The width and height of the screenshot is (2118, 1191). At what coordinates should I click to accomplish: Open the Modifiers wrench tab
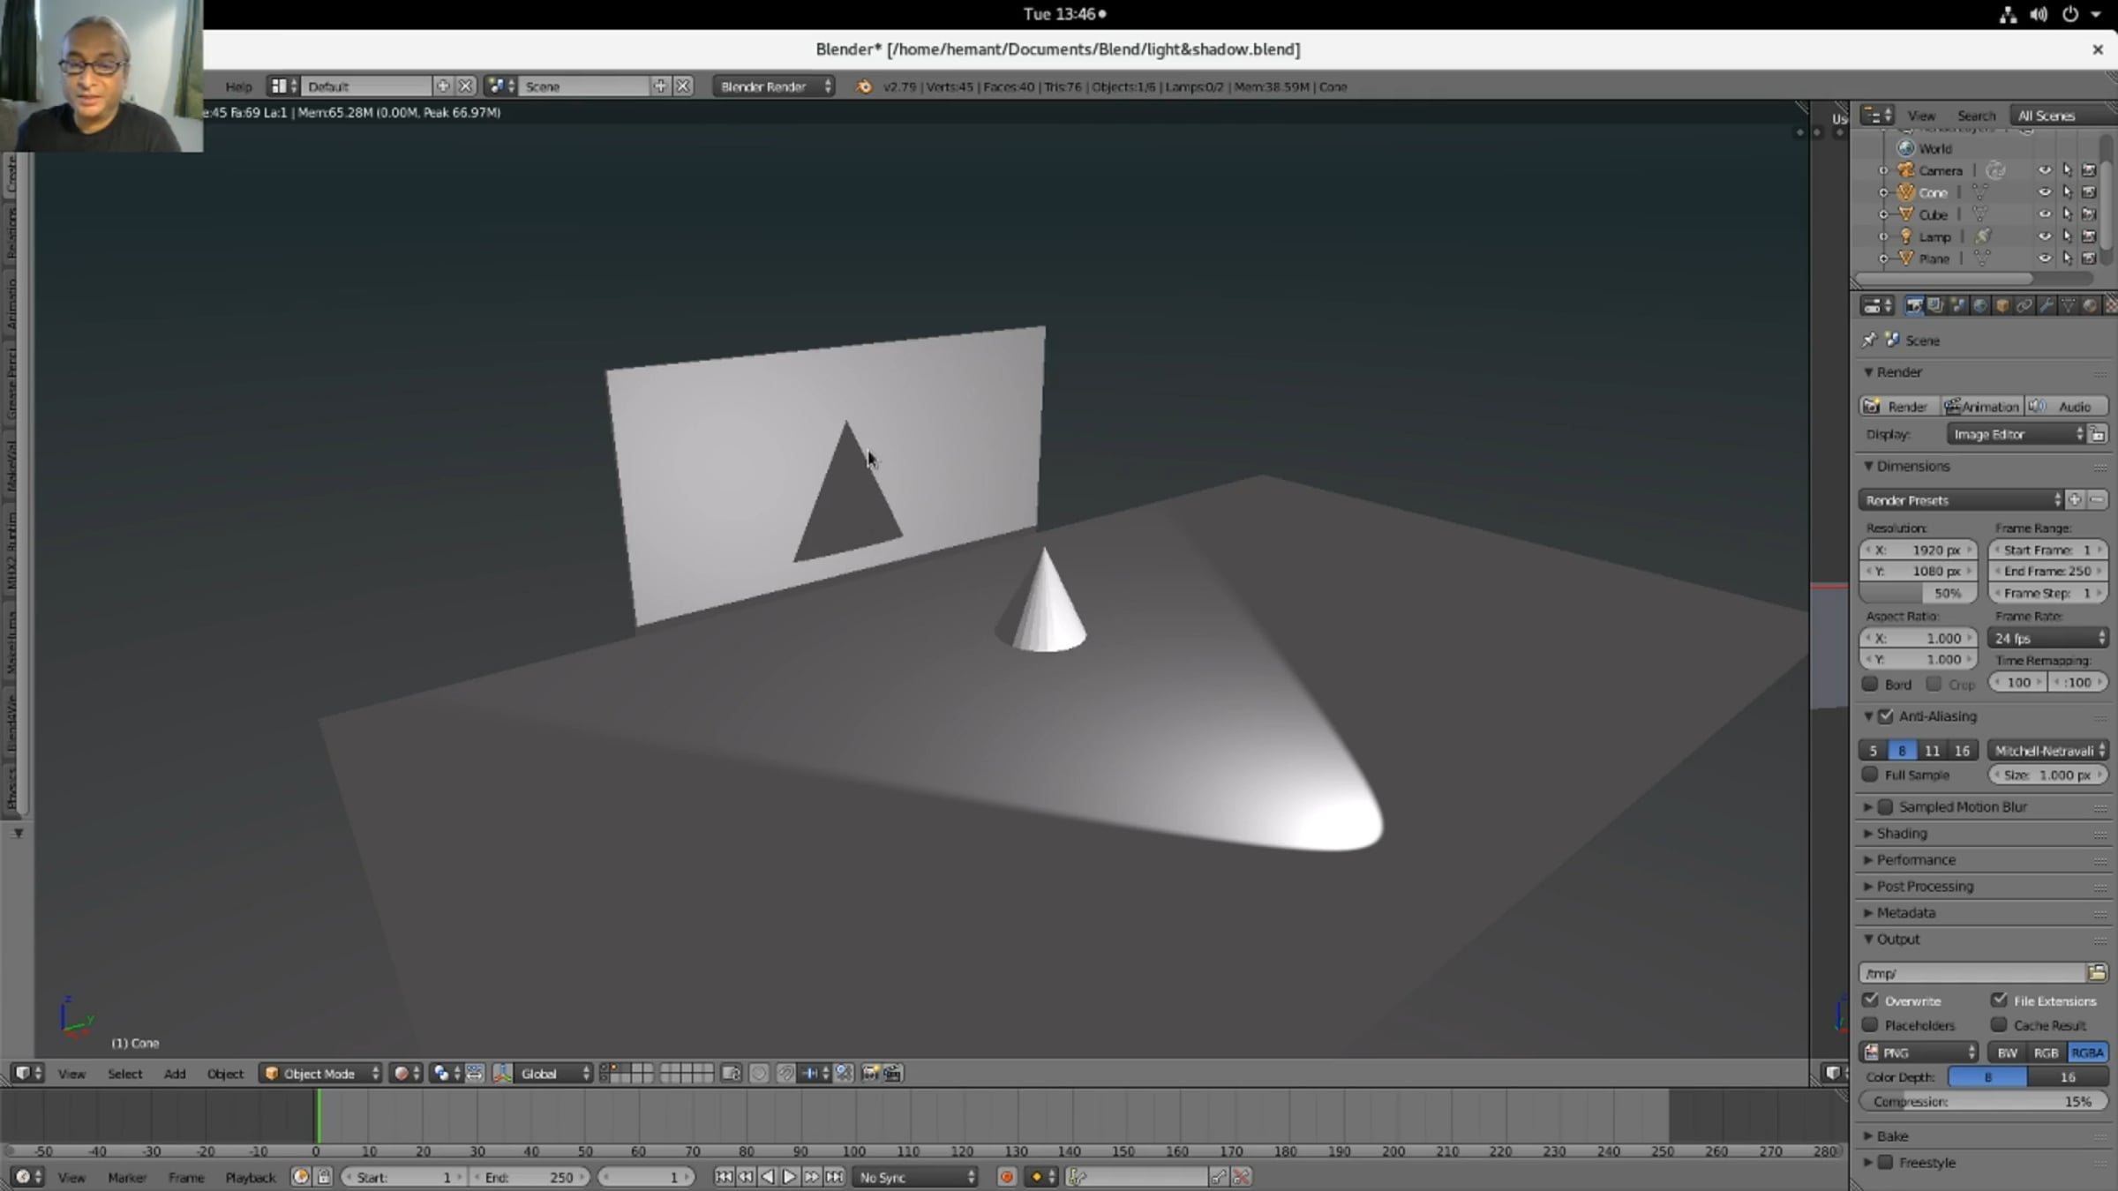[x=2047, y=305]
